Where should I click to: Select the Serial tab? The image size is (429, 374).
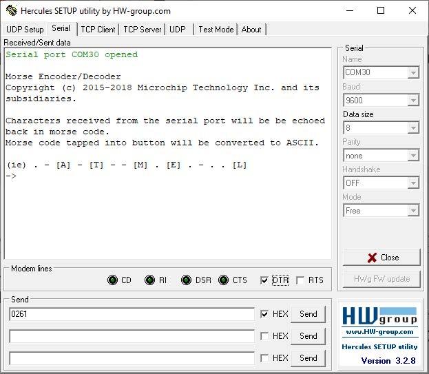click(x=61, y=28)
